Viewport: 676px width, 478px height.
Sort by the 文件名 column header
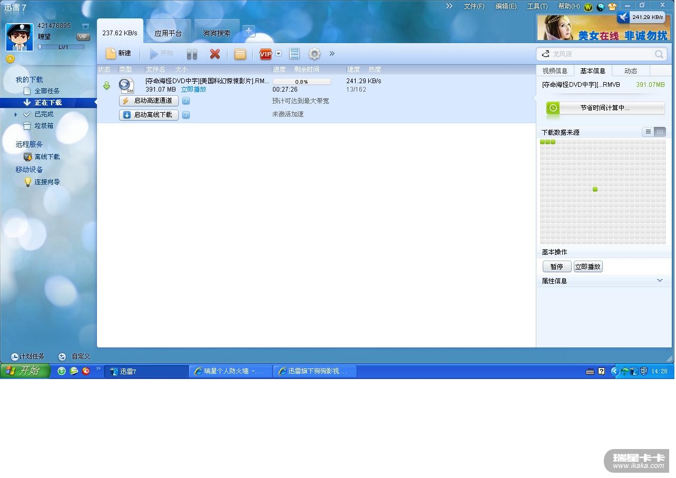tap(155, 69)
